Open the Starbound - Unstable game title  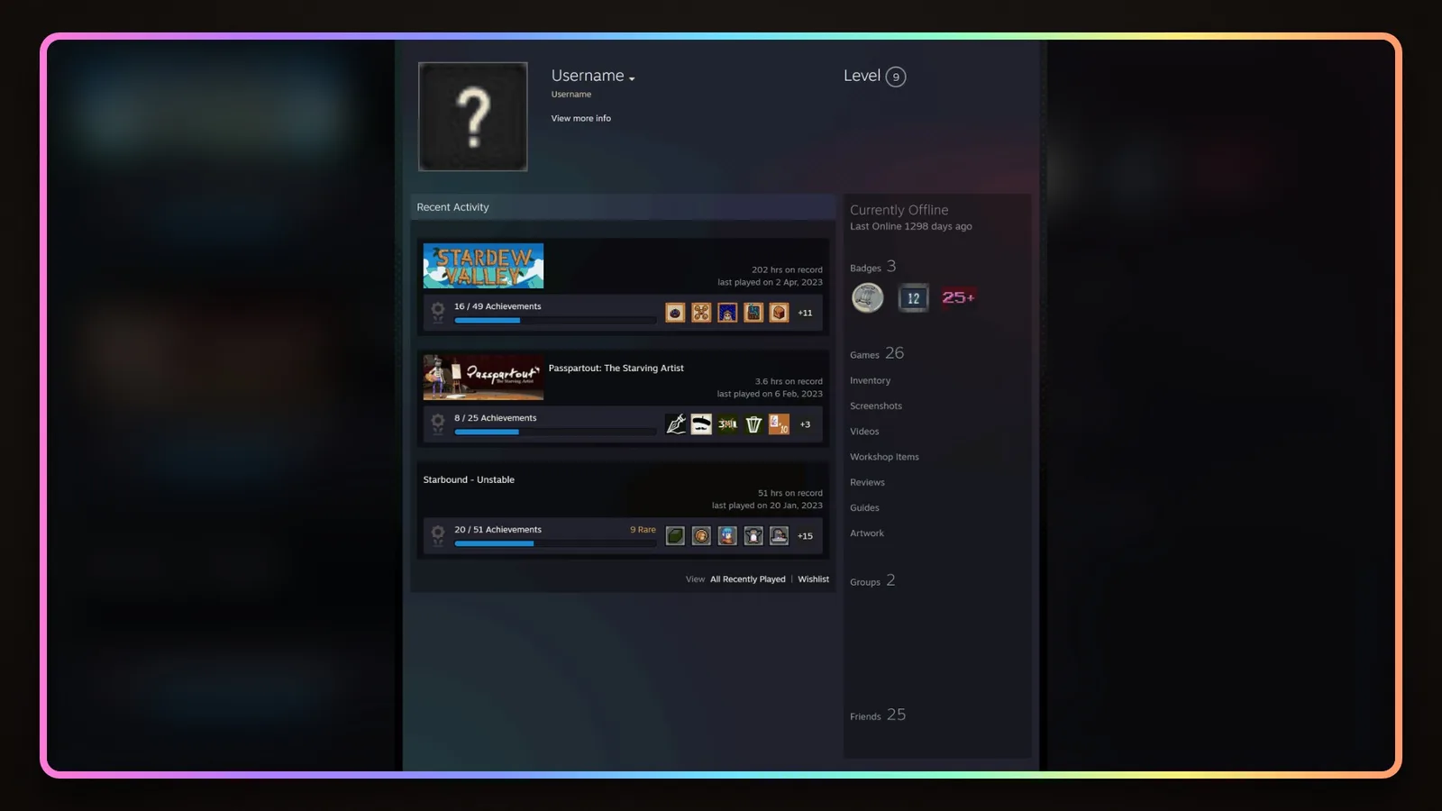[x=469, y=479]
